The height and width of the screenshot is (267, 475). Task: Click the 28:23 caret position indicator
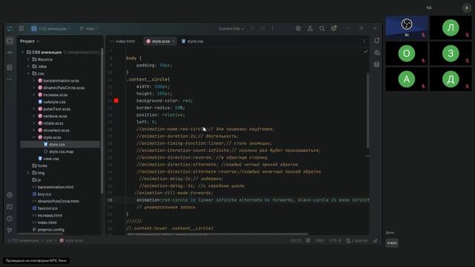[296, 240]
